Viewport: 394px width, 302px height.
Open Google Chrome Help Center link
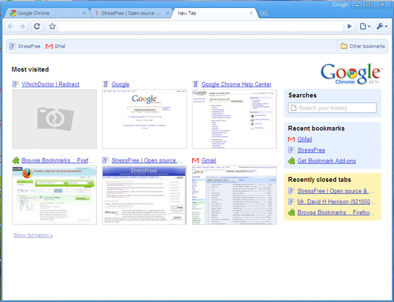pos(236,84)
